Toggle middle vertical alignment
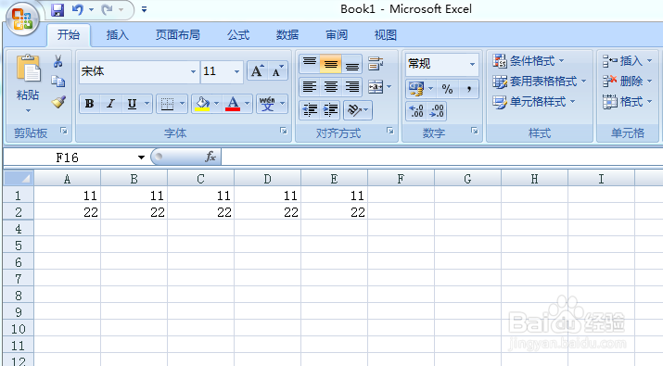 [x=331, y=64]
